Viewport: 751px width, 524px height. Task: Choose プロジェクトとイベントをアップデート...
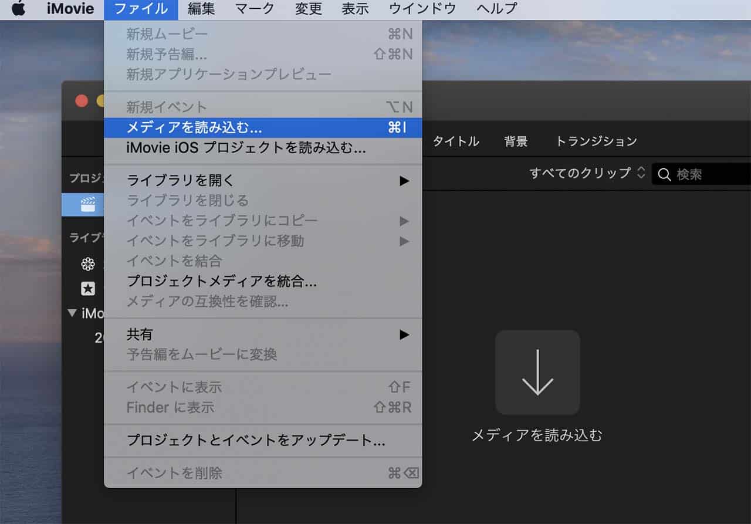[263, 440]
